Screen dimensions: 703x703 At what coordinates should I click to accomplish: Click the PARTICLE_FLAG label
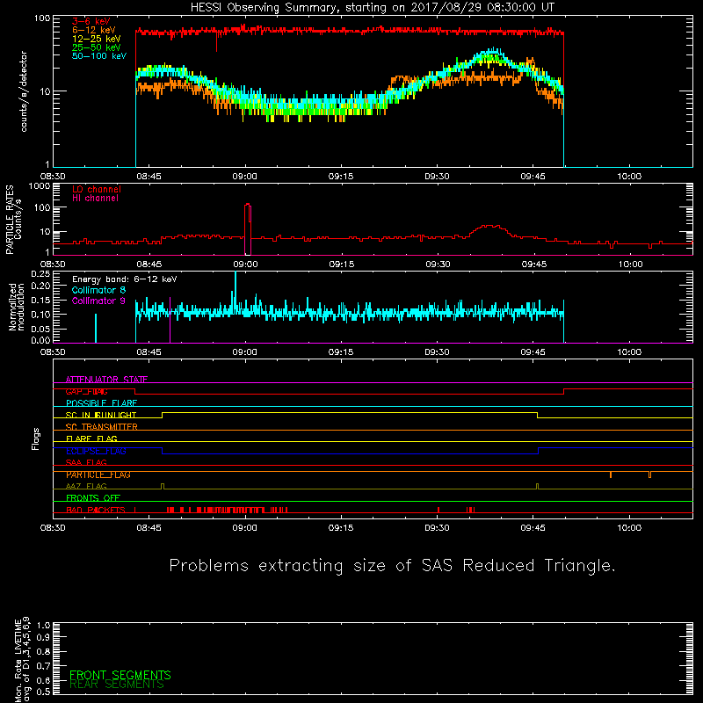(x=98, y=475)
